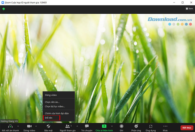Select Chọn bộ lọc video menu item

pyautogui.click(x=55, y=106)
